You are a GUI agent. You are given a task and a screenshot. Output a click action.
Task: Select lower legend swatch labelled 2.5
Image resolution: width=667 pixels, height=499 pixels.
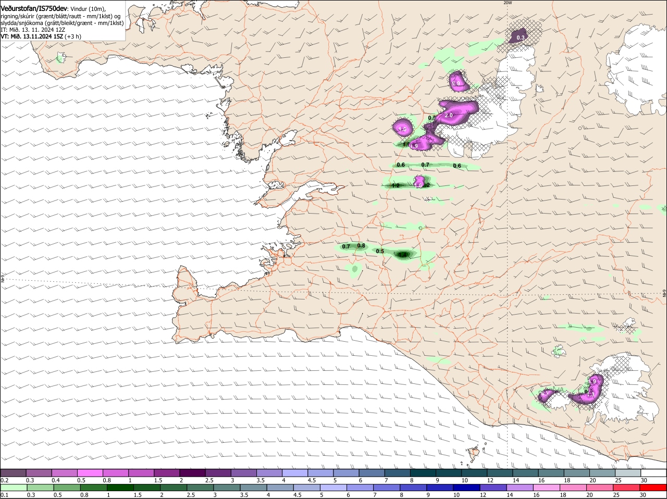tap(200, 488)
